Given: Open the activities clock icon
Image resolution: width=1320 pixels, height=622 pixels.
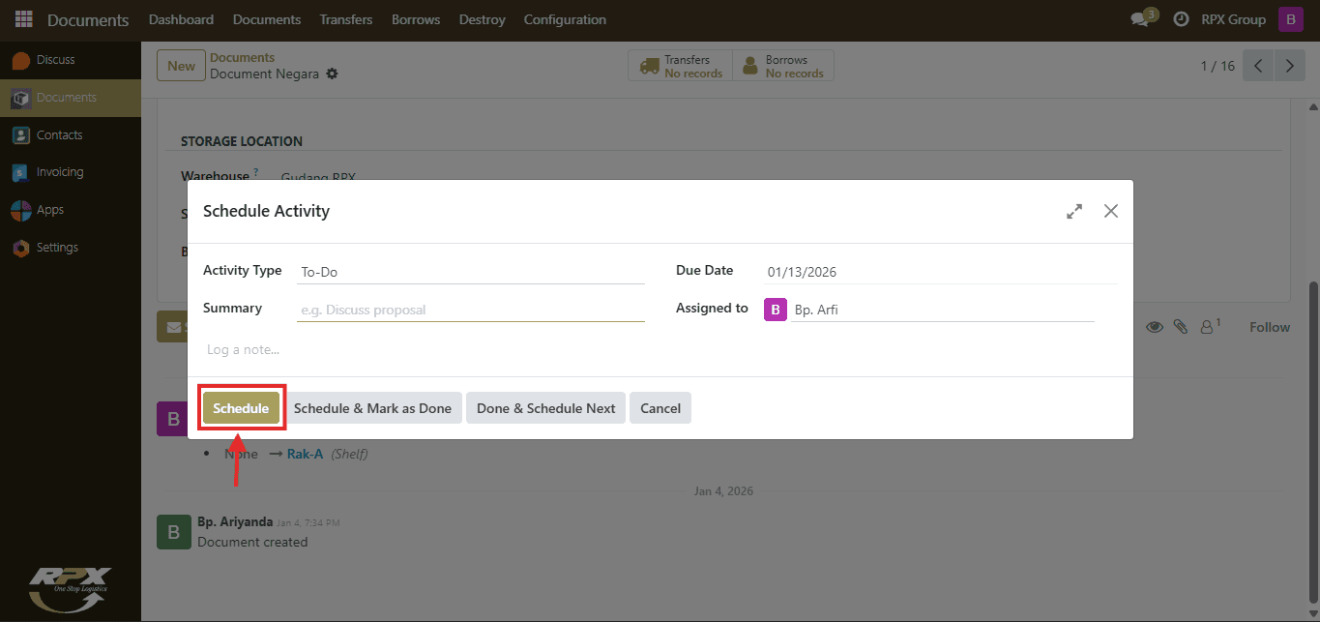Looking at the screenshot, I should (1181, 19).
